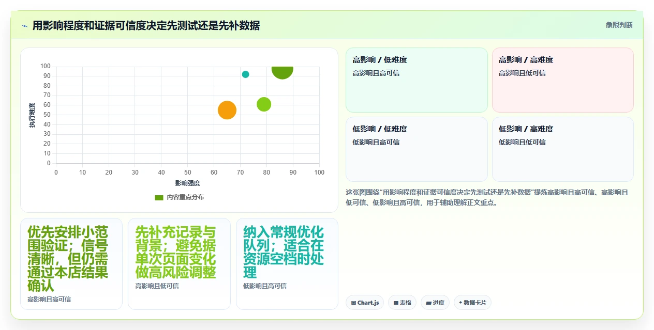Screen dimensions: 654x330
Task: Click the 影响强度 x-axis label
Action: coord(187,183)
